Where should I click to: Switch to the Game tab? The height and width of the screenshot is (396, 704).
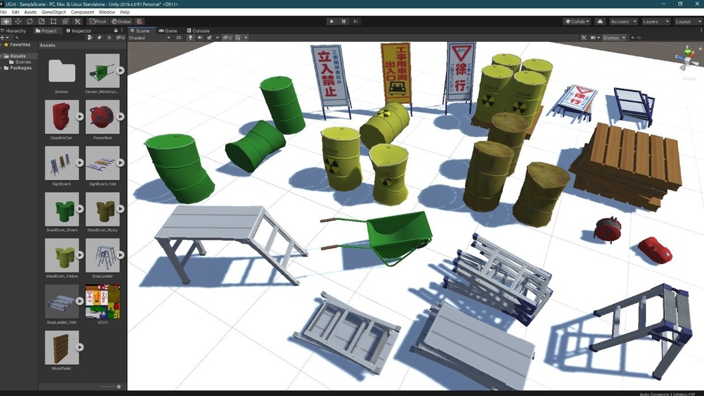[168, 30]
